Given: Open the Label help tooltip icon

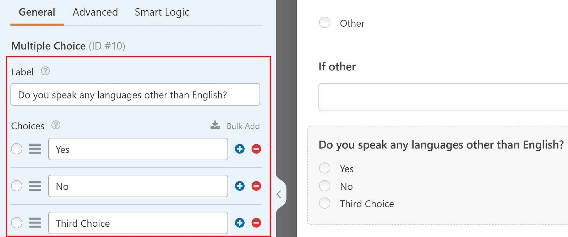Looking at the screenshot, I should click(x=45, y=71).
